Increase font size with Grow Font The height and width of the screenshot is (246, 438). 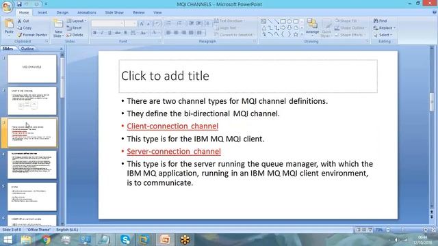142,23
